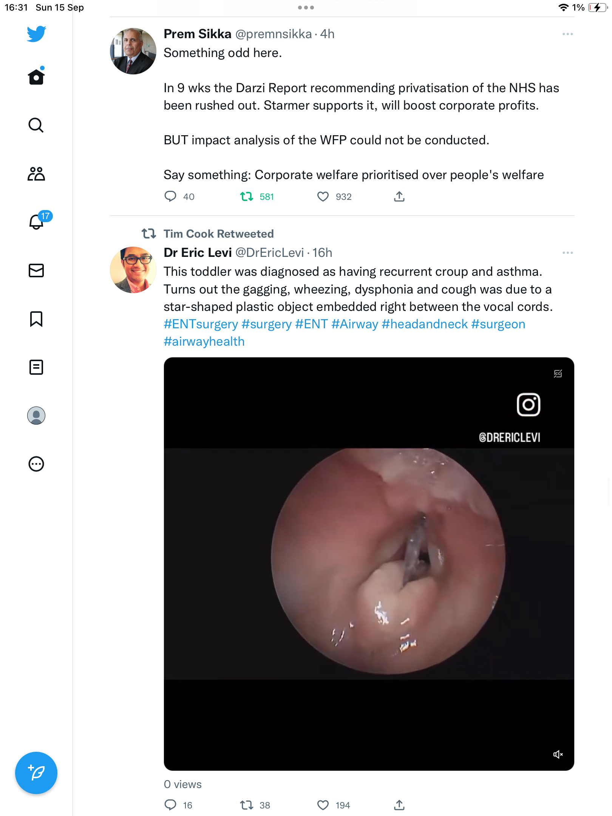Open hashtag #headandneck
The image size is (612, 816).
point(425,324)
